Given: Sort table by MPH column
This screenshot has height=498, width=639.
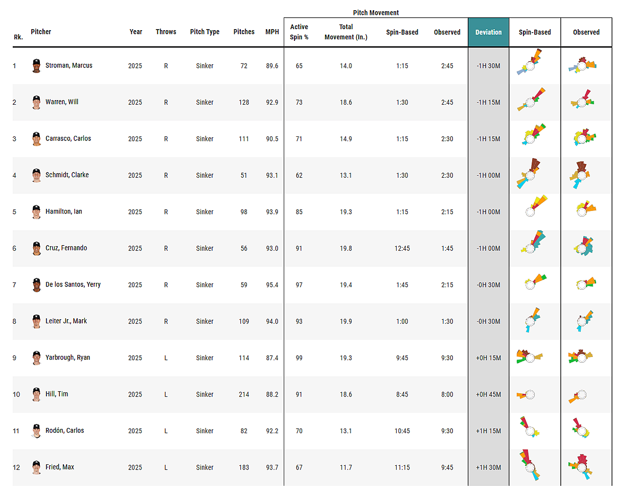Looking at the screenshot, I should [272, 32].
